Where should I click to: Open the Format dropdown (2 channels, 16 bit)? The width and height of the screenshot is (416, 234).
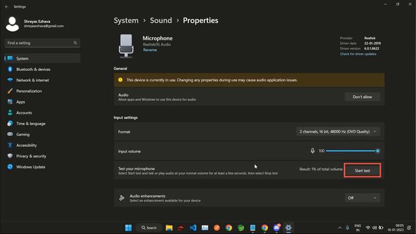[x=338, y=131]
